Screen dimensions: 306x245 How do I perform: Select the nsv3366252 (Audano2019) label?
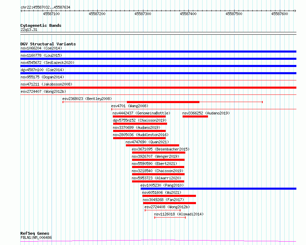click(x=206, y=113)
